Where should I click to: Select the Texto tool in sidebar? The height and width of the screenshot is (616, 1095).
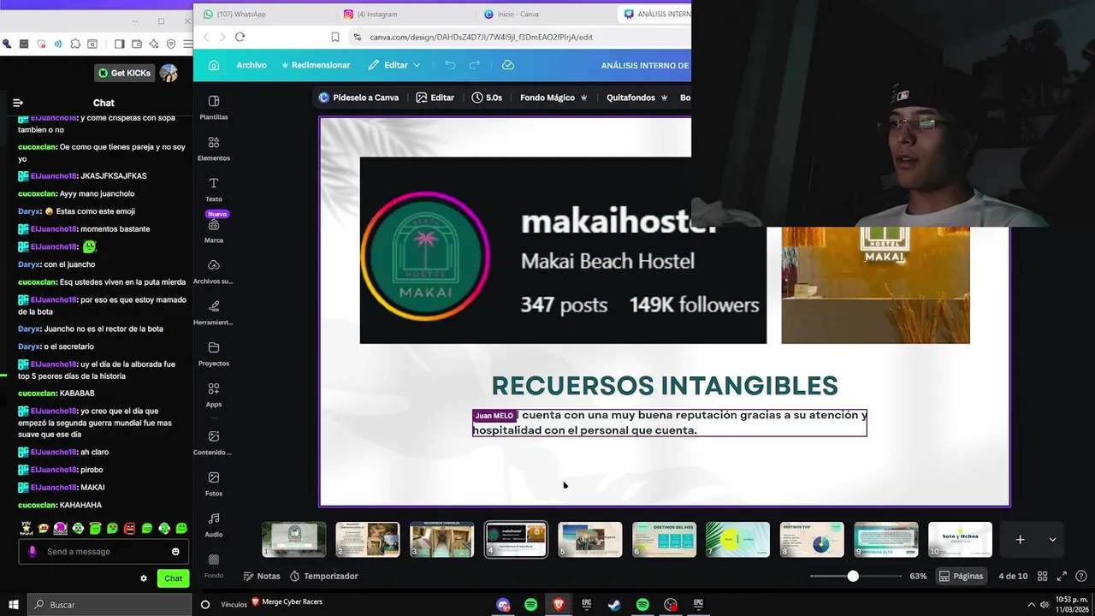pyautogui.click(x=214, y=189)
